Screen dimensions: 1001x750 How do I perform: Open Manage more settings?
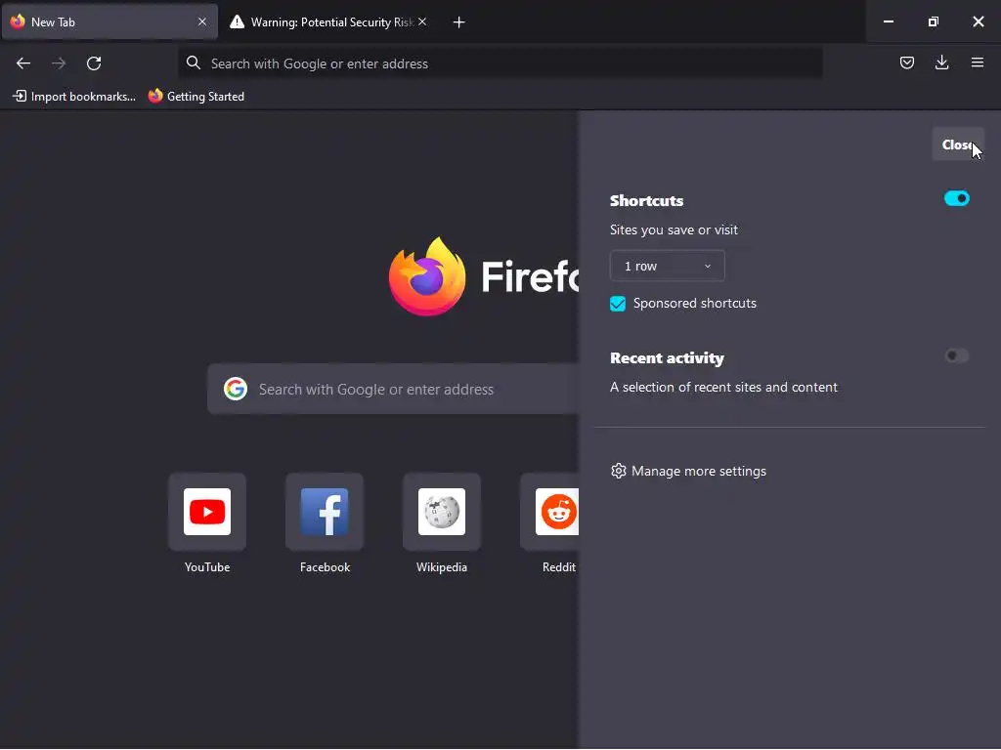coord(688,471)
